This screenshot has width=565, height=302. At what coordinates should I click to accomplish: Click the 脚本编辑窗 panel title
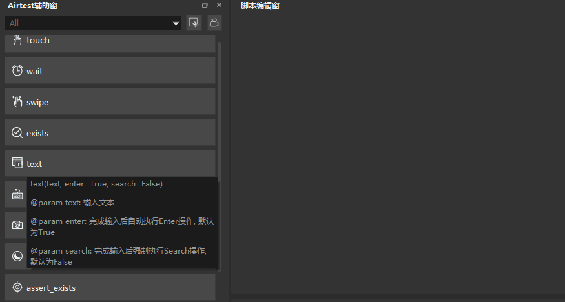tap(260, 5)
